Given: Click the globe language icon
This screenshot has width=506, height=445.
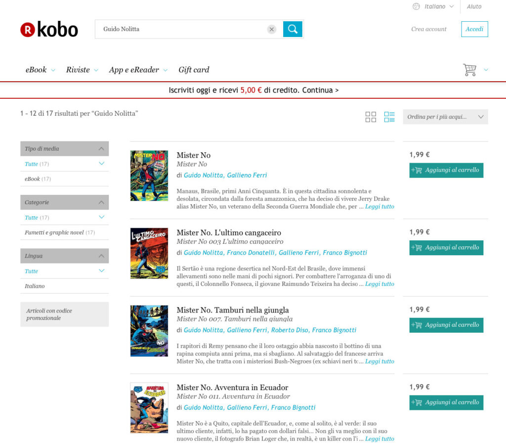Looking at the screenshot, I should pos(416,6).
